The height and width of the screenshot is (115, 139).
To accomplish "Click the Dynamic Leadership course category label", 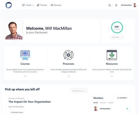I will click(16, 98).
